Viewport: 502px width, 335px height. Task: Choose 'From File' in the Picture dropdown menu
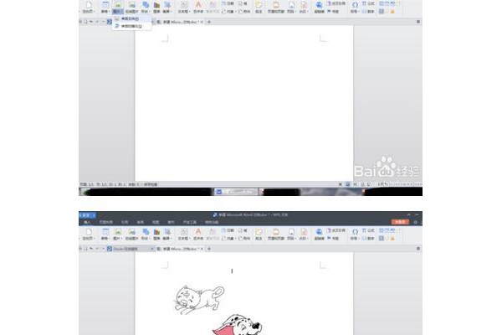[x=131, y=18]
